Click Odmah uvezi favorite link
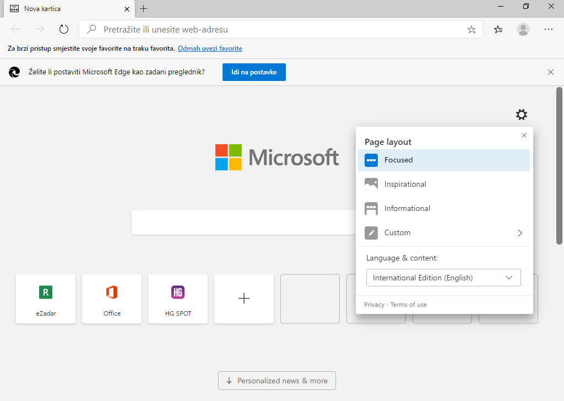Screen dimensions: 564x401 [x=210, y=48]
